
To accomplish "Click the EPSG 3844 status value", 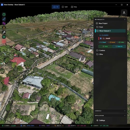I will [48, 126].
